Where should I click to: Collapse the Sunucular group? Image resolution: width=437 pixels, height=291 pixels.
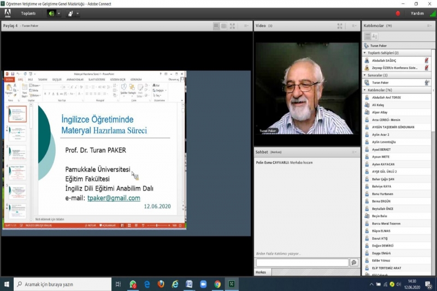coord(365,75)
